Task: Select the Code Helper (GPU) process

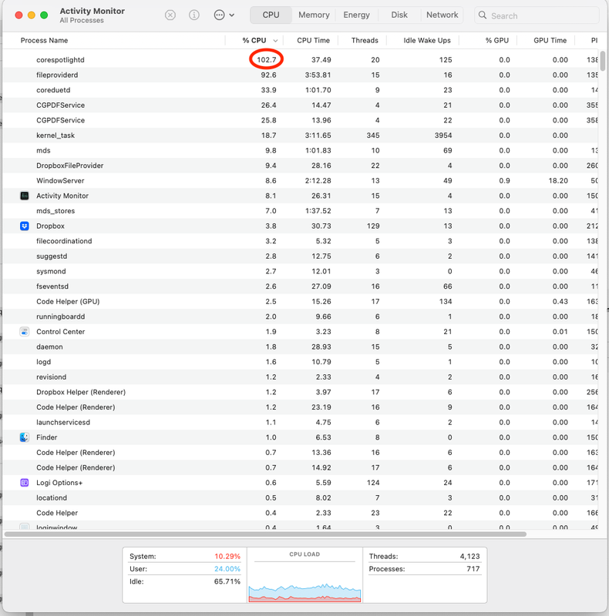Action: coord(301,301)
